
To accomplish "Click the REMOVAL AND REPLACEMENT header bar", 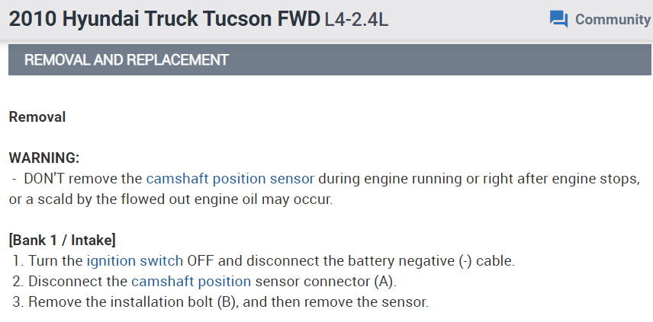I will 330,59.
